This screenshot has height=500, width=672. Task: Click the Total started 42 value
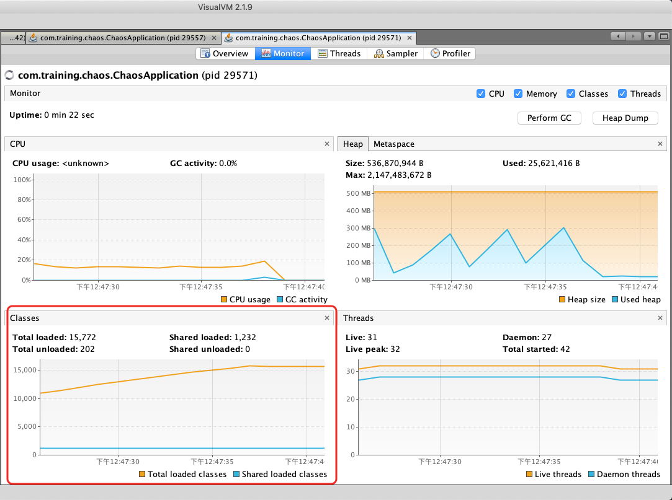click(565, 349)
